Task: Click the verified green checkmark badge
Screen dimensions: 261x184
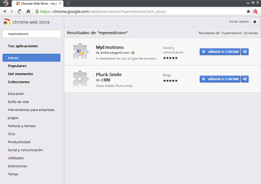Action: [133, 53]
